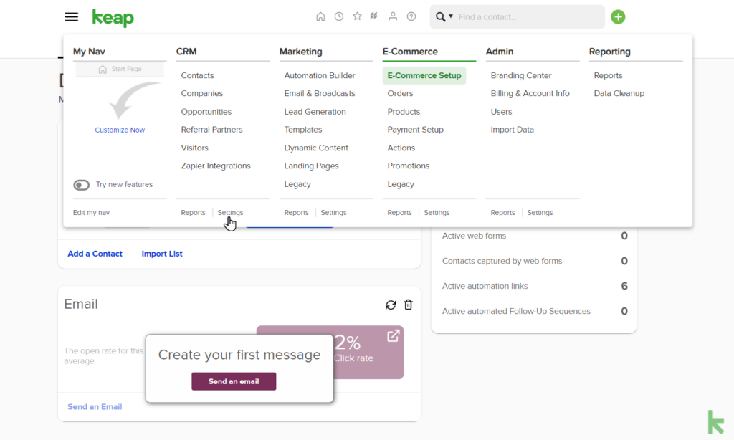Open Branding Center
Viewport: 734px width, 440px height.
coord(521,75)
